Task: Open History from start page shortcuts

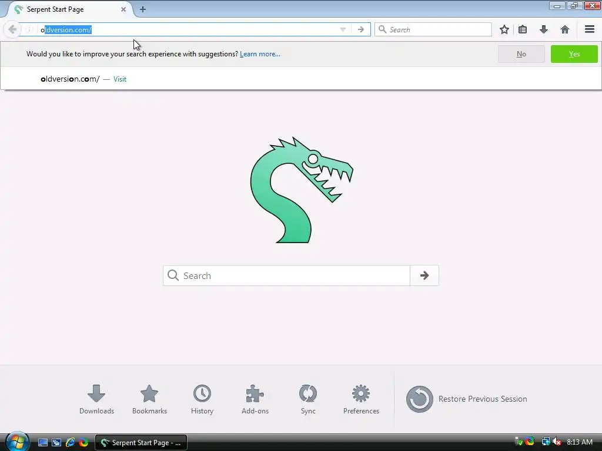Action: [202, 399]
